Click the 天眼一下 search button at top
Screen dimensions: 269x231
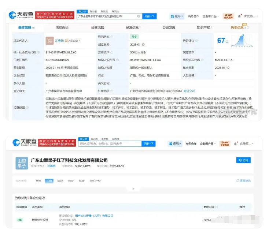click(150, 16)
